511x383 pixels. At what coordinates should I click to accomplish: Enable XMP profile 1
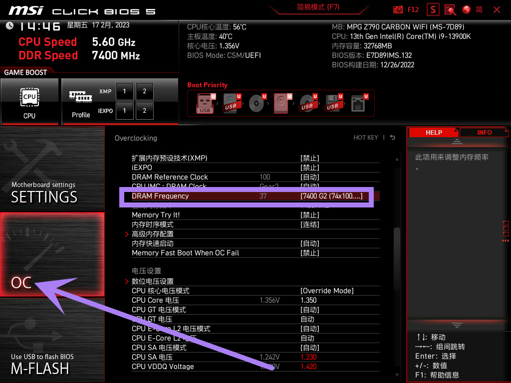coord(124,91)
